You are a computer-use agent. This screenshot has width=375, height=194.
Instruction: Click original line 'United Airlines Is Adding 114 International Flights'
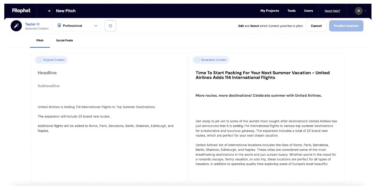96,107
